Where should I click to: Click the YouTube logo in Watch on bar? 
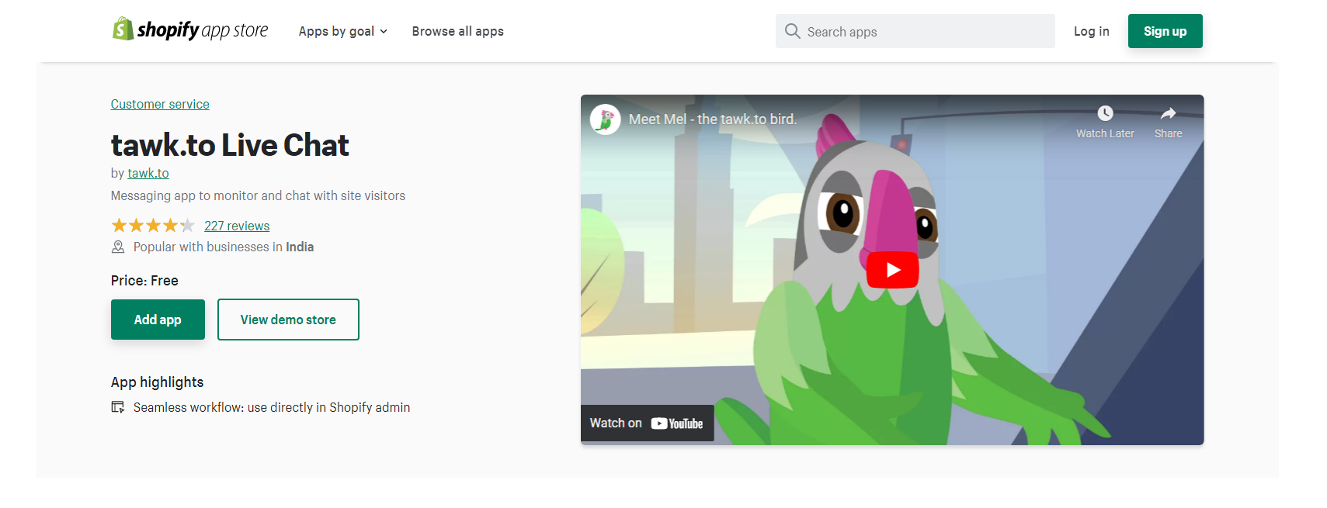(676, 423)
